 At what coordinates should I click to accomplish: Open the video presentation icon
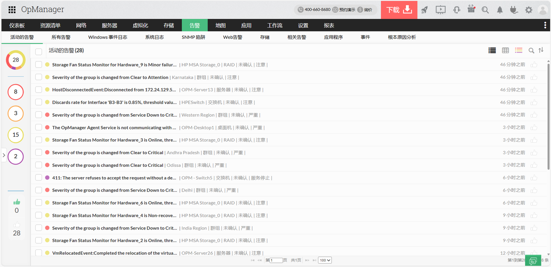click(440, 10)
